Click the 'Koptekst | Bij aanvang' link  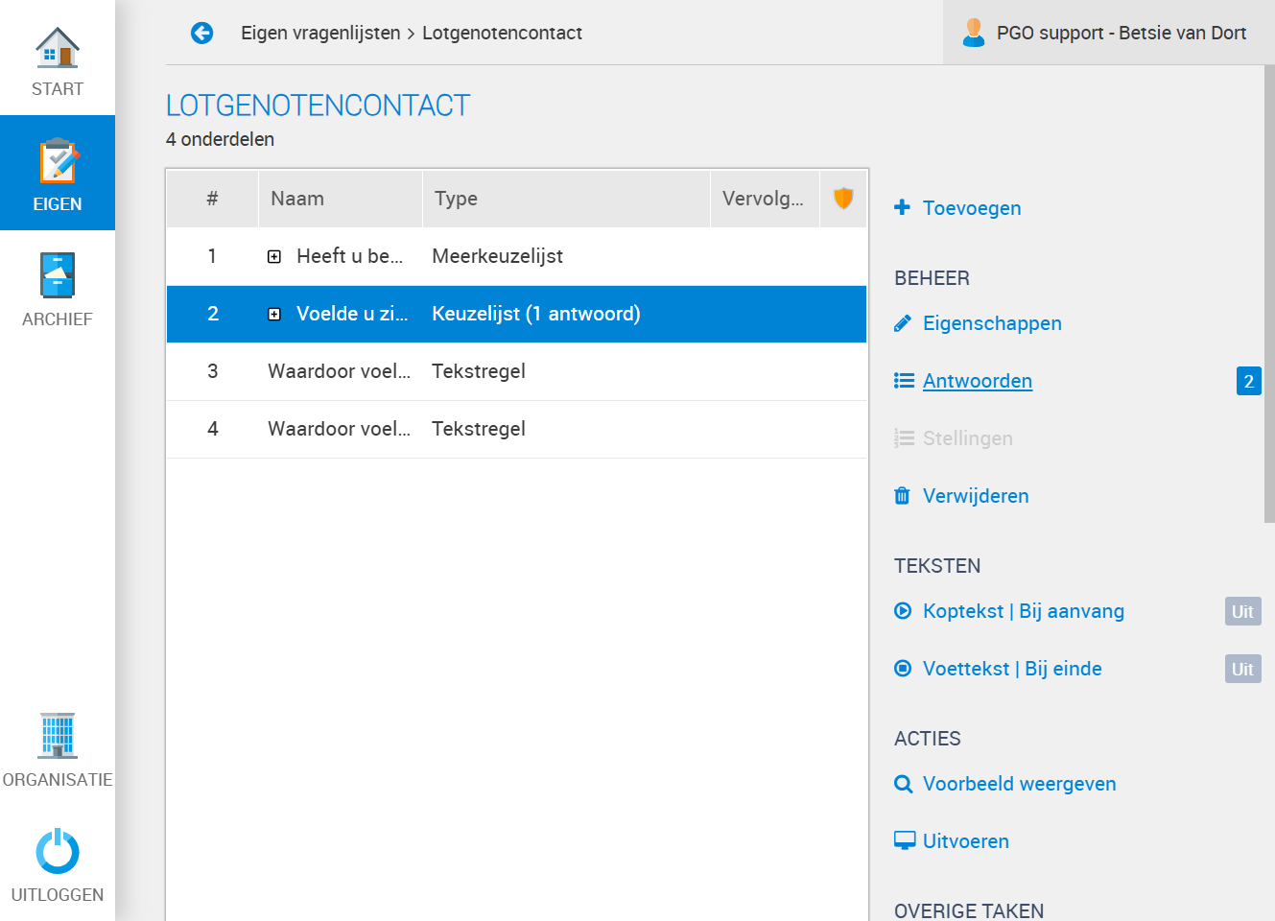[x=1024, y=611]
